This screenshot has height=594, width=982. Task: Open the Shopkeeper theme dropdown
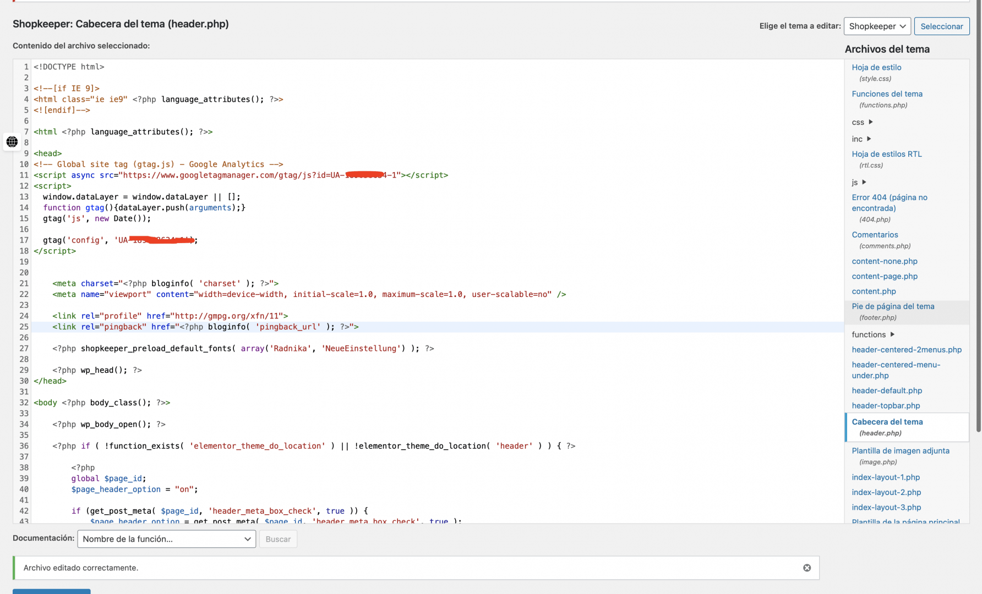[877, 26]
